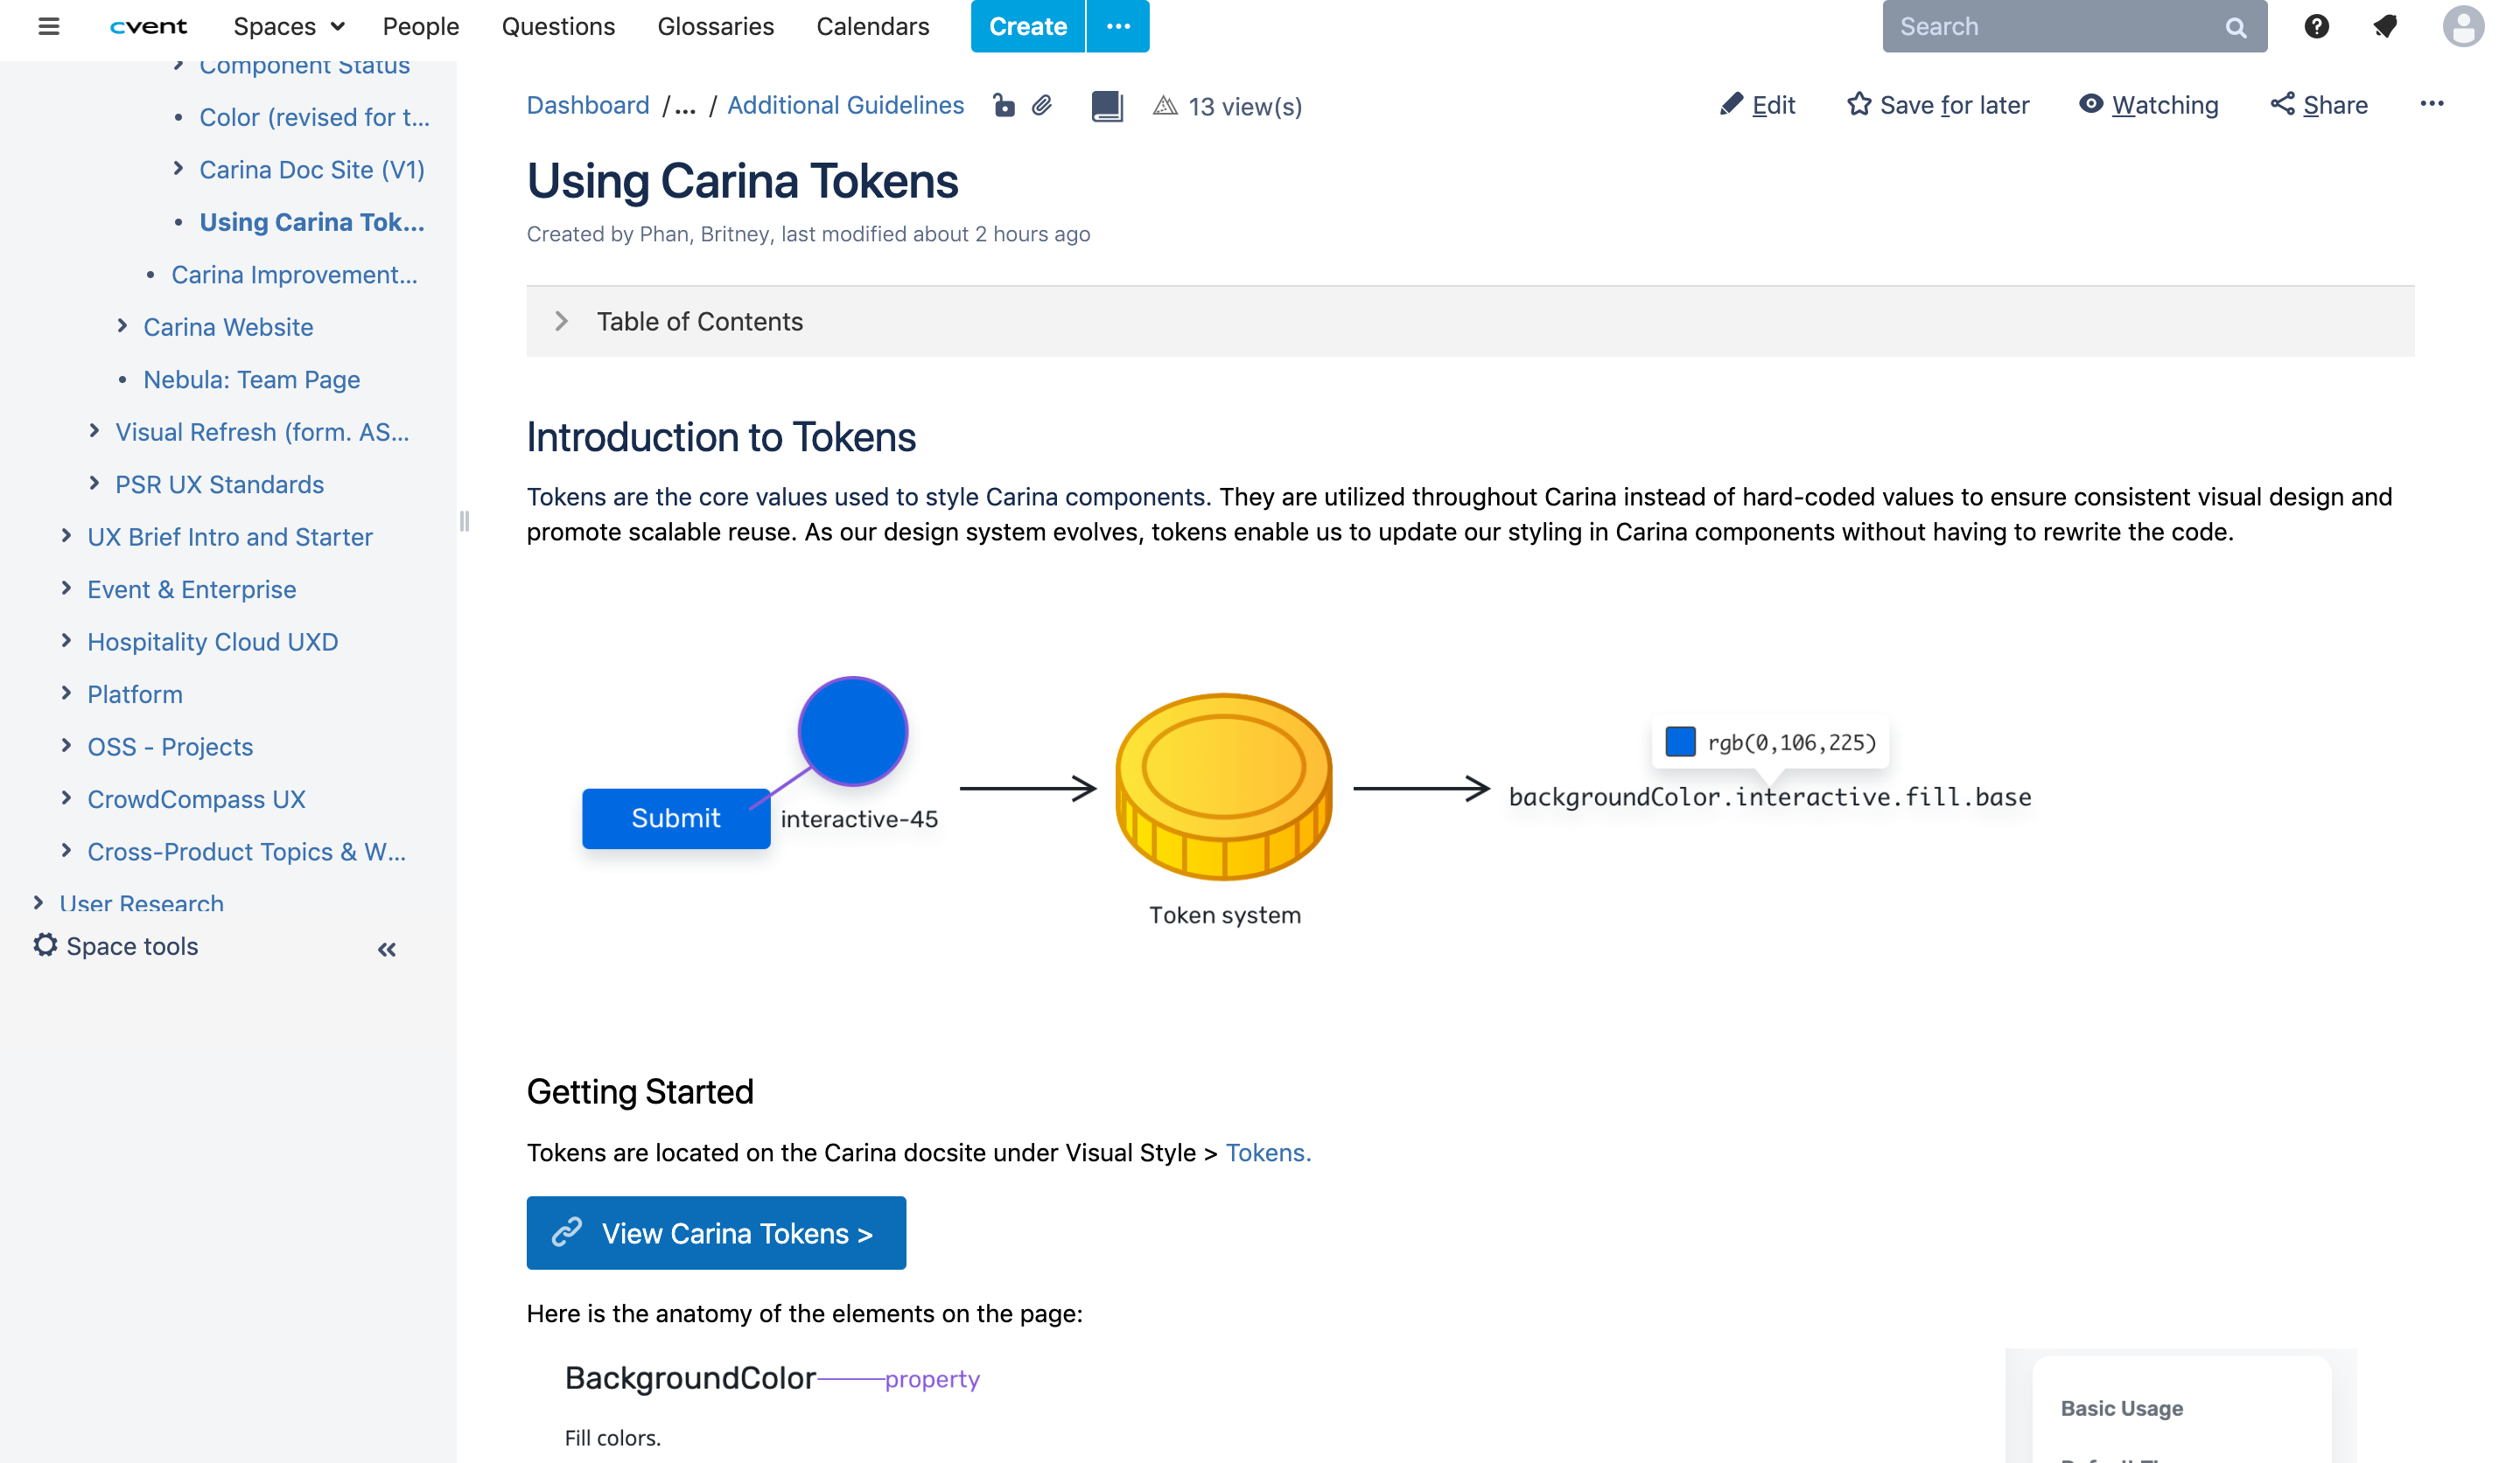
Task: Click the gold Token system coin image
Action: pos(1224,786)
